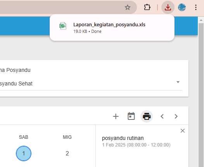Open the Chrome three-dot menu

(x=196, y=7)
